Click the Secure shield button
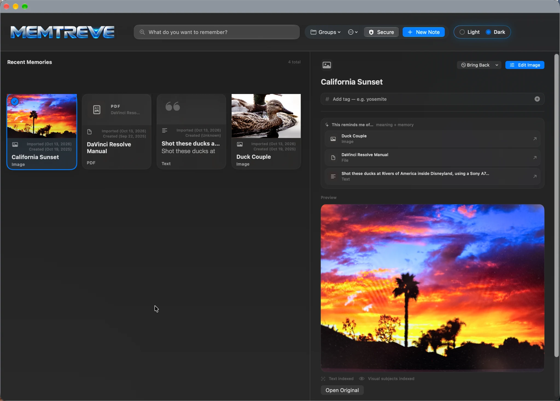This screenshot has width=560, height=401. coord(381,32)
